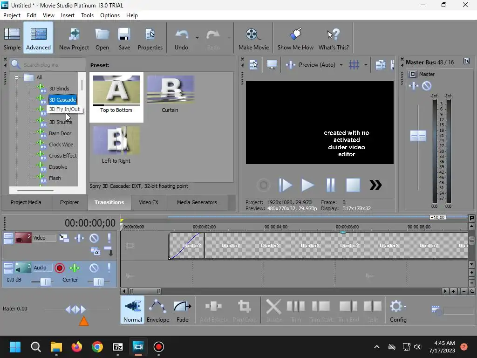This screenshot has height=358, width=477.
Task: Select the Fade tool
Action: click(182, 310)
